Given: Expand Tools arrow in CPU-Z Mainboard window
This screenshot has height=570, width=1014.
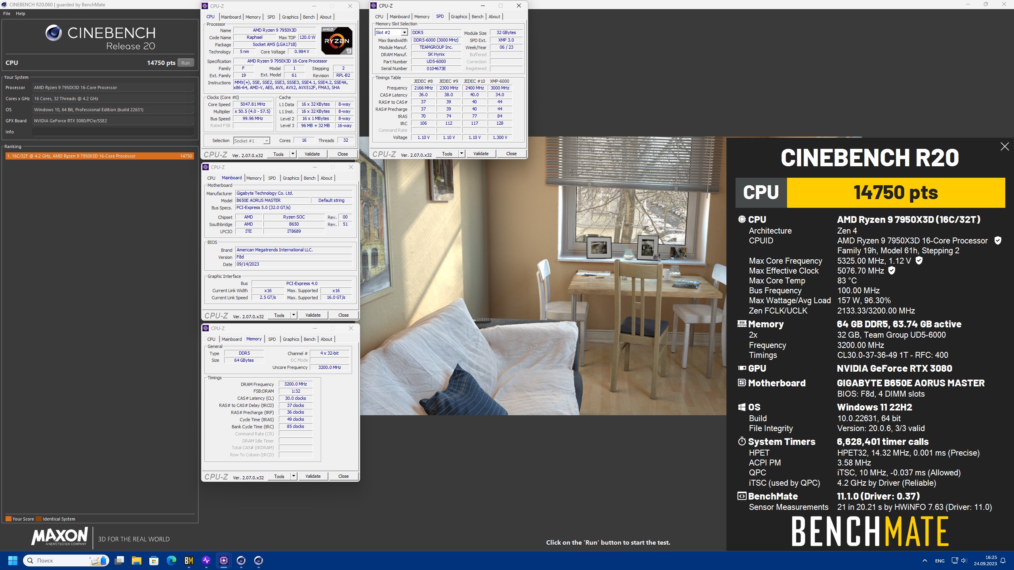Looking at the screenshot, I should click(294, 315).
